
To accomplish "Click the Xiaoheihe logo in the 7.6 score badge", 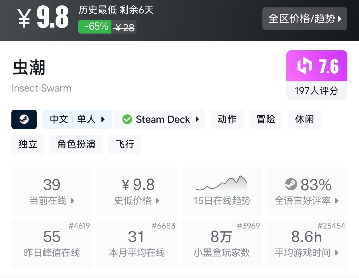I will coord(304,66).
